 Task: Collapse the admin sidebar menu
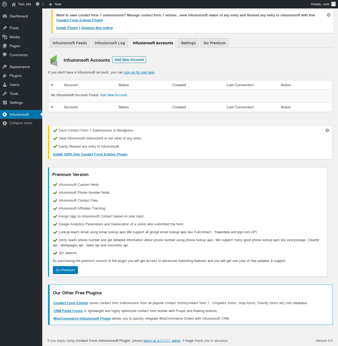(x=21, y=123)
